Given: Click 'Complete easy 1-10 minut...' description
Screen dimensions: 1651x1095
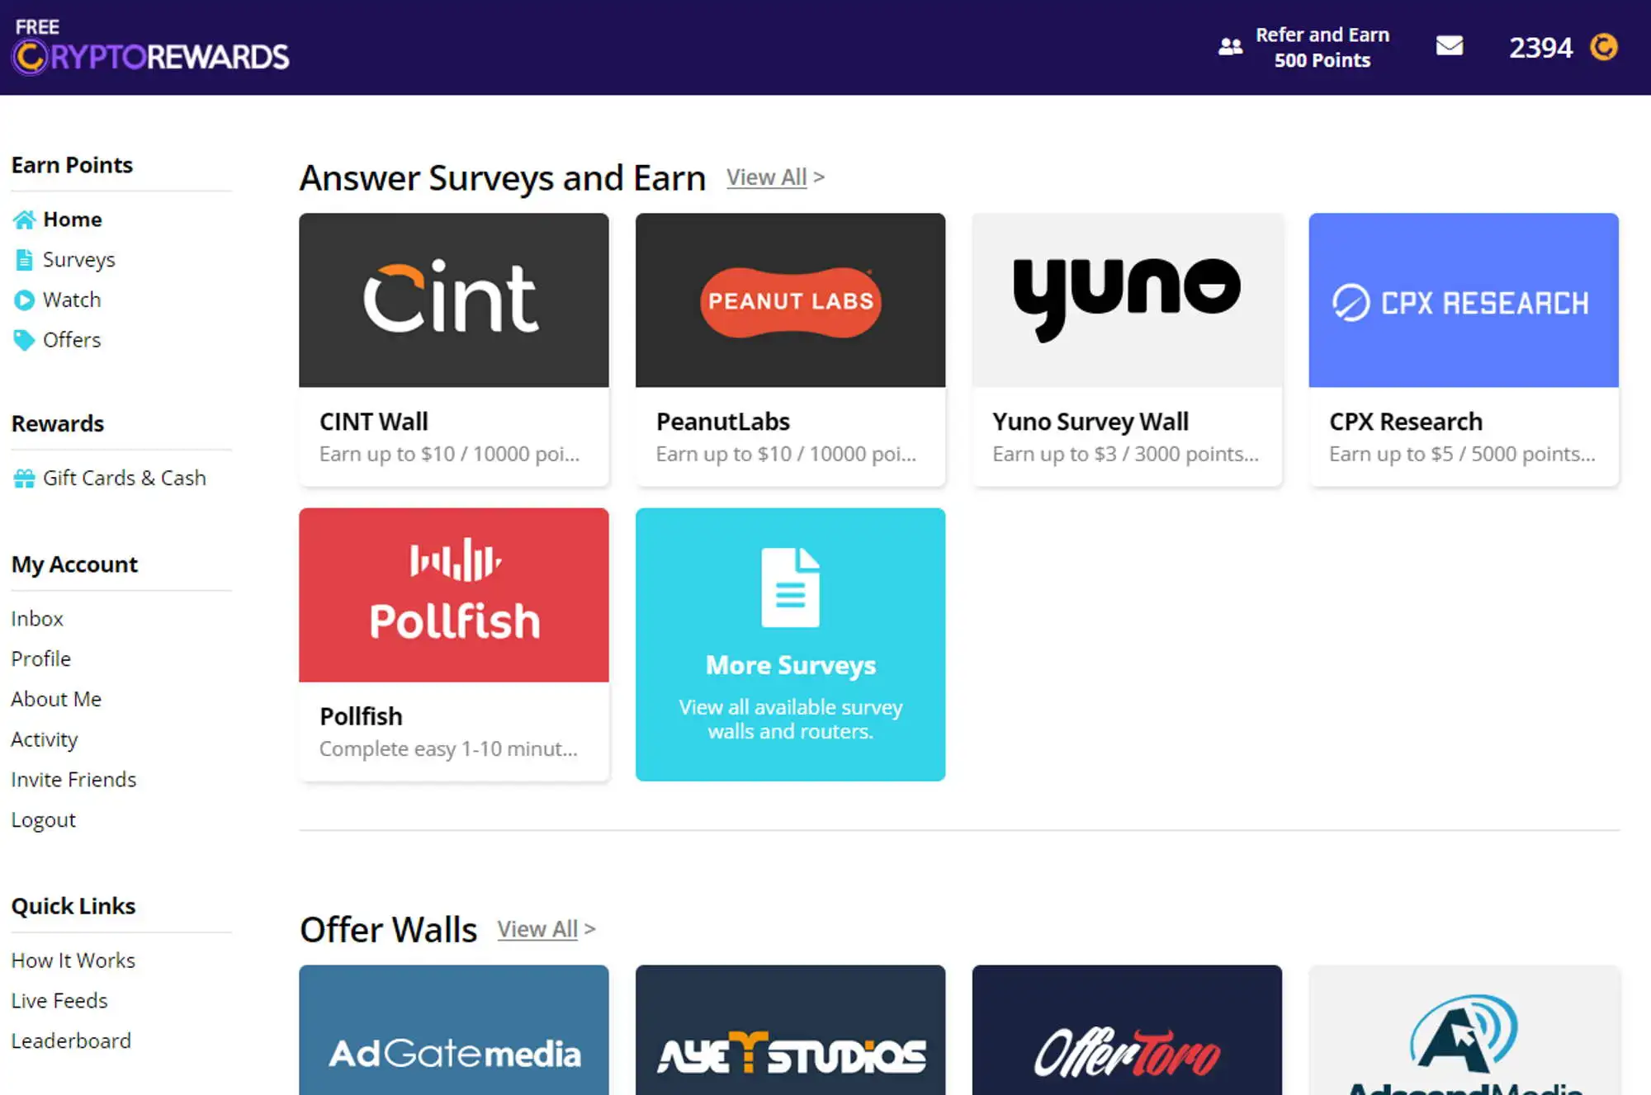Looking at the screenshot, I should [448, 748].
